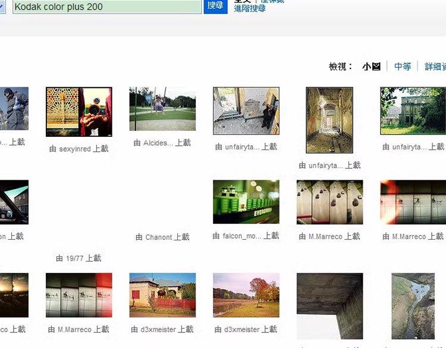Open the aerial river valley thumbnail
This screenshot has height=348, width=446.
point(413,306)
